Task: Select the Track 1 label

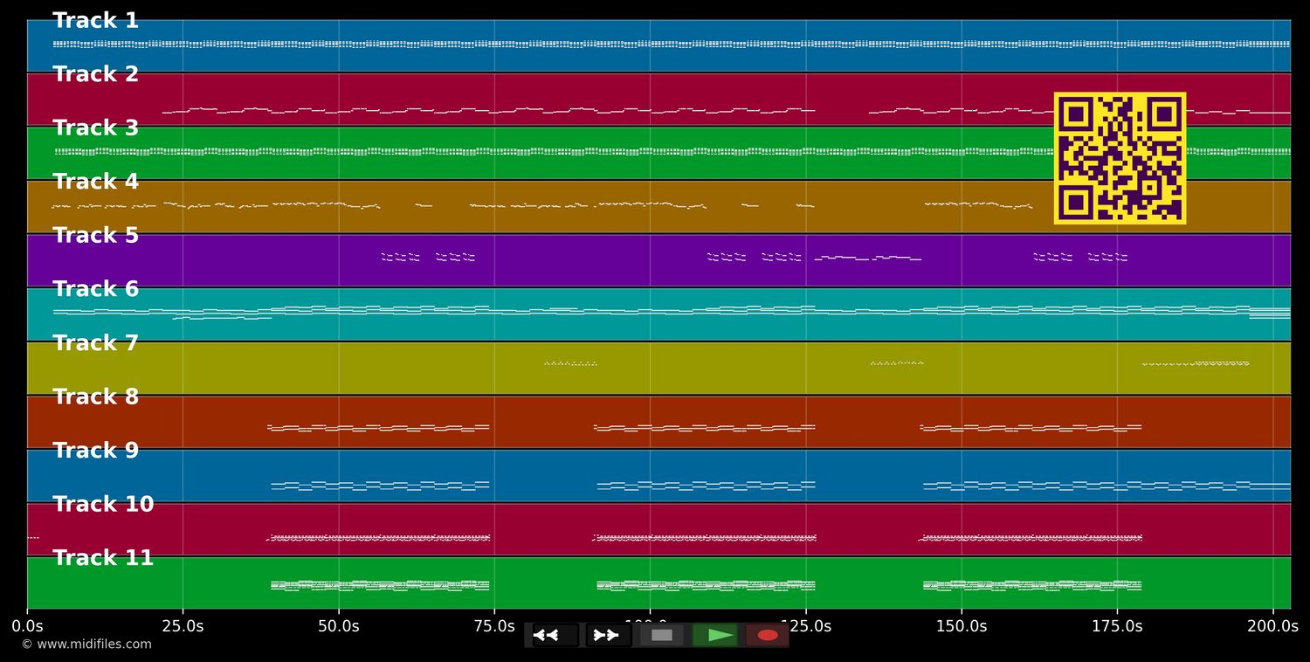Action: (95, 21)
